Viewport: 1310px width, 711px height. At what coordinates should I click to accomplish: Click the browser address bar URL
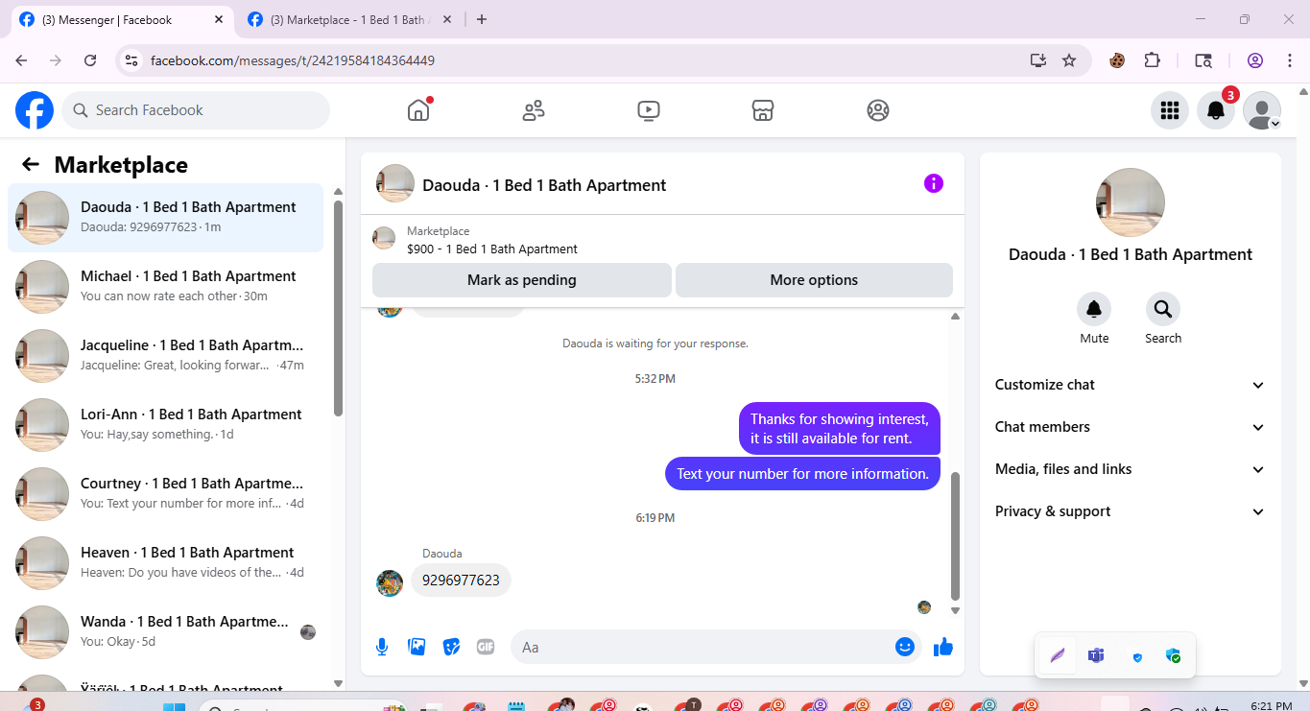tap(293, 60)
